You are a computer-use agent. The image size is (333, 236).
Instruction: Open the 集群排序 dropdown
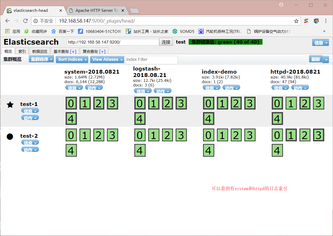tap(41, 59)
